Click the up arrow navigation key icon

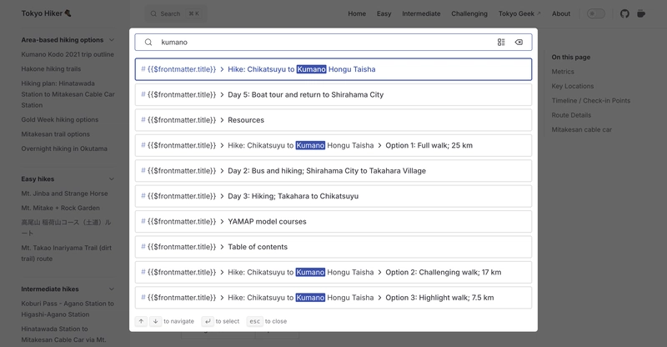click(x=142, y=321)
